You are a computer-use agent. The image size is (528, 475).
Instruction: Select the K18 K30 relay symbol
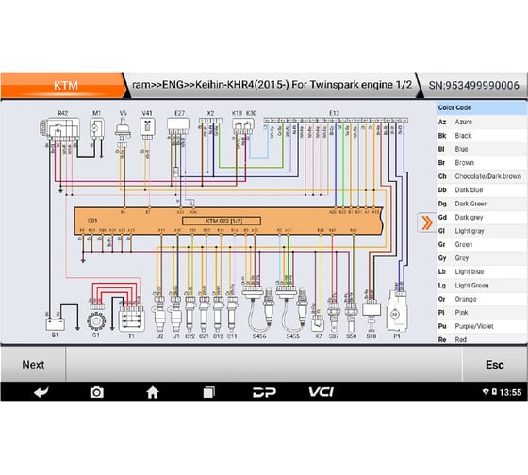(243, 126)
